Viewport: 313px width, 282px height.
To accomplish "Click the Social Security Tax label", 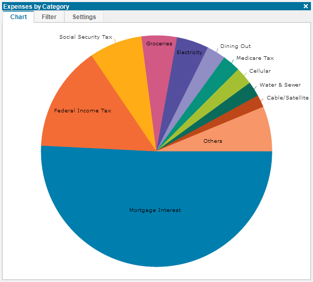I will click(85, 37).
